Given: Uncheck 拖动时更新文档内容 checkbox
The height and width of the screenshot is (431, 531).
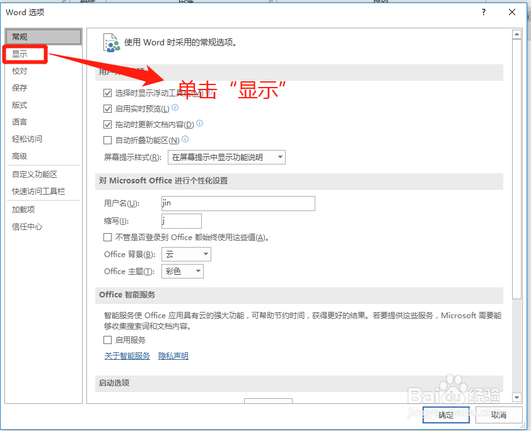Looking at the screenshot, I should tap(107, 125).
